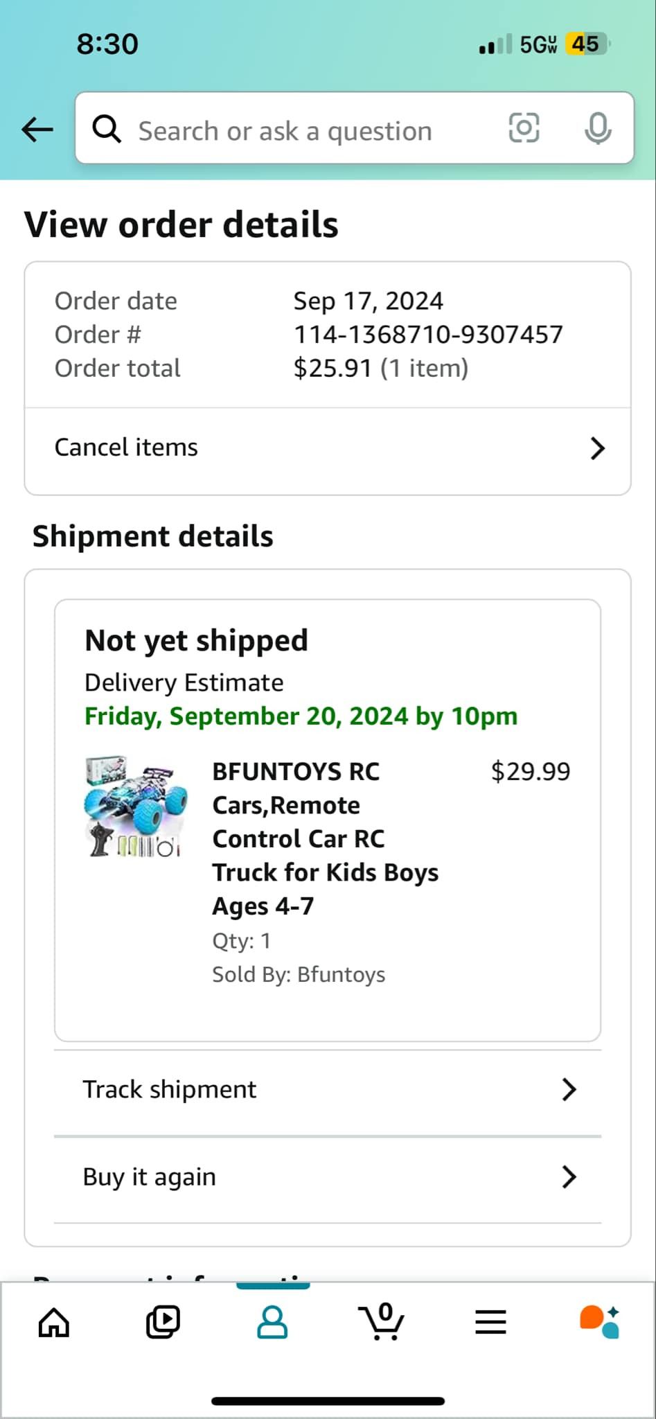Select Cancel items option

pos(127,448)
